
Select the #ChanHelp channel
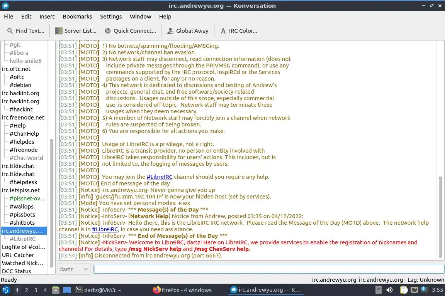pyautogui.click(x=24, y=134)
